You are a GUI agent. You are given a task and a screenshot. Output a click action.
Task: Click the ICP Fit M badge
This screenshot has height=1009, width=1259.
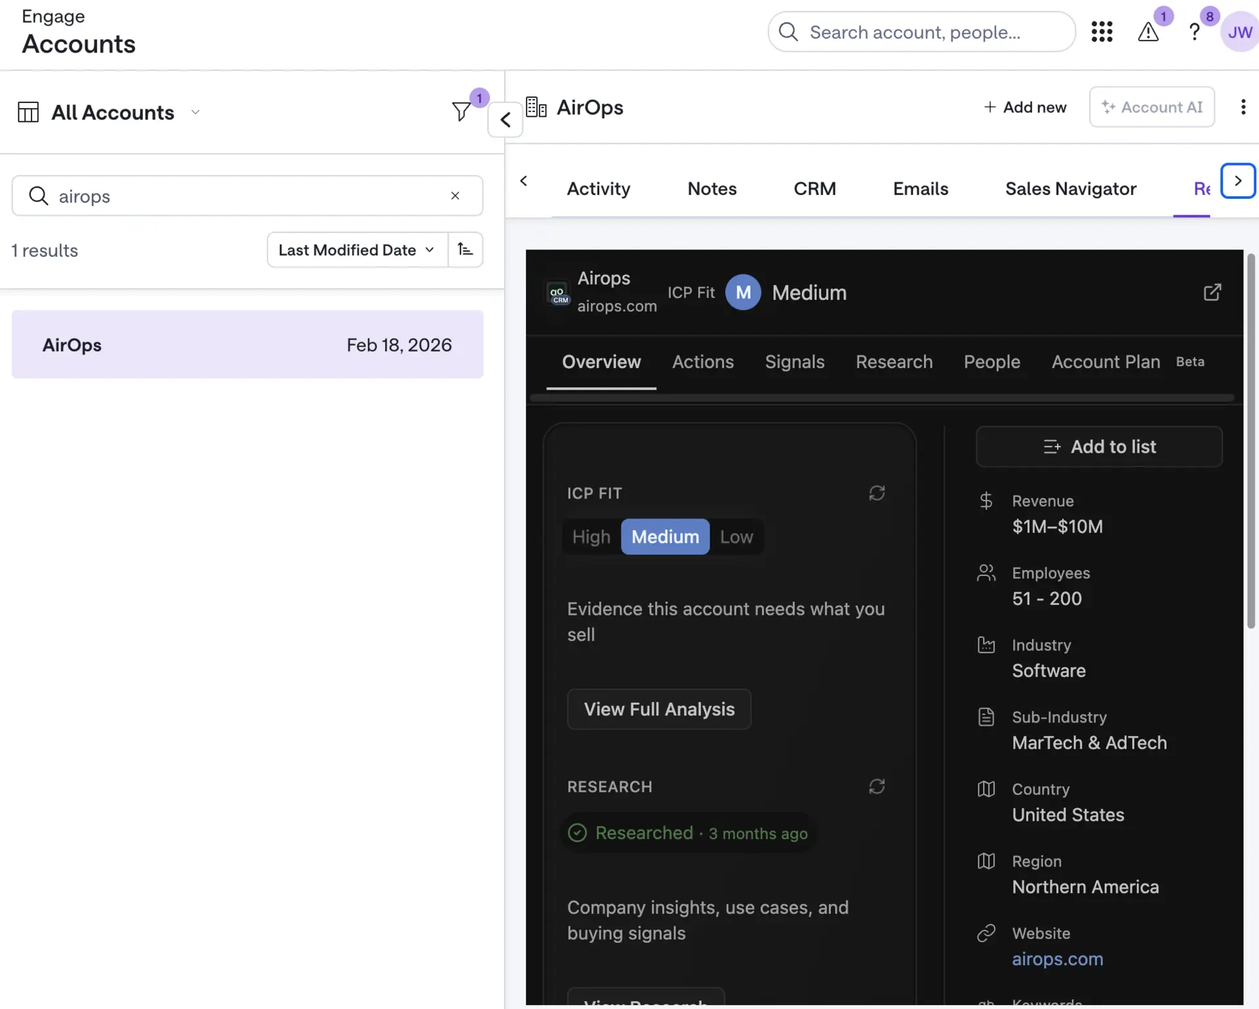tap(743, 292)
